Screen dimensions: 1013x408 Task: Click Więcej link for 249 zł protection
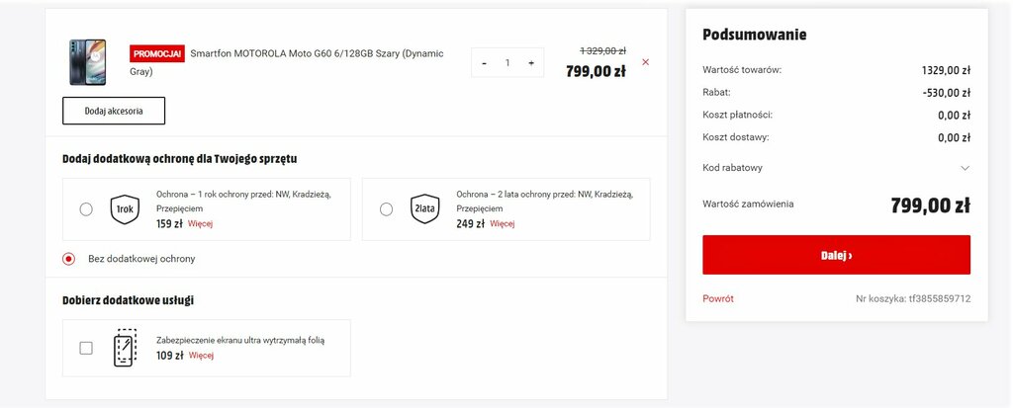click(502, 224)
